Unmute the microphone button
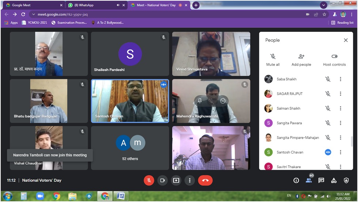The width and height of the screenshot is (358, 202). pyautogui.click(x=149, y=180)
